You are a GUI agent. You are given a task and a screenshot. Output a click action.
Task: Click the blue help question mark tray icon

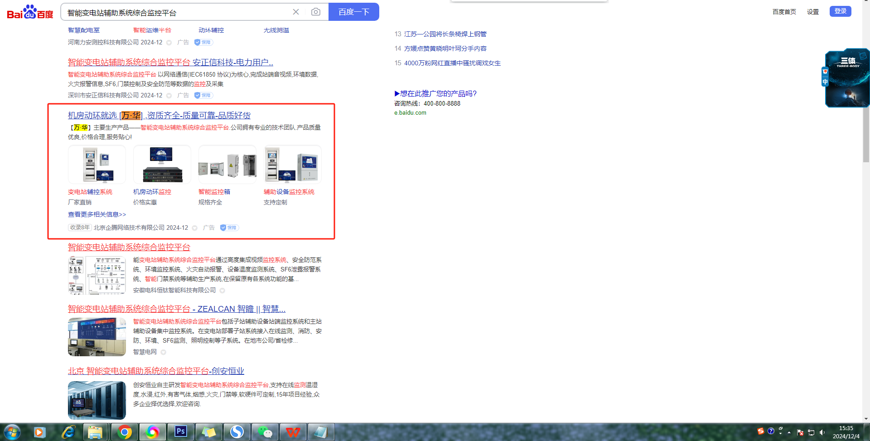[x=771, y=431]
